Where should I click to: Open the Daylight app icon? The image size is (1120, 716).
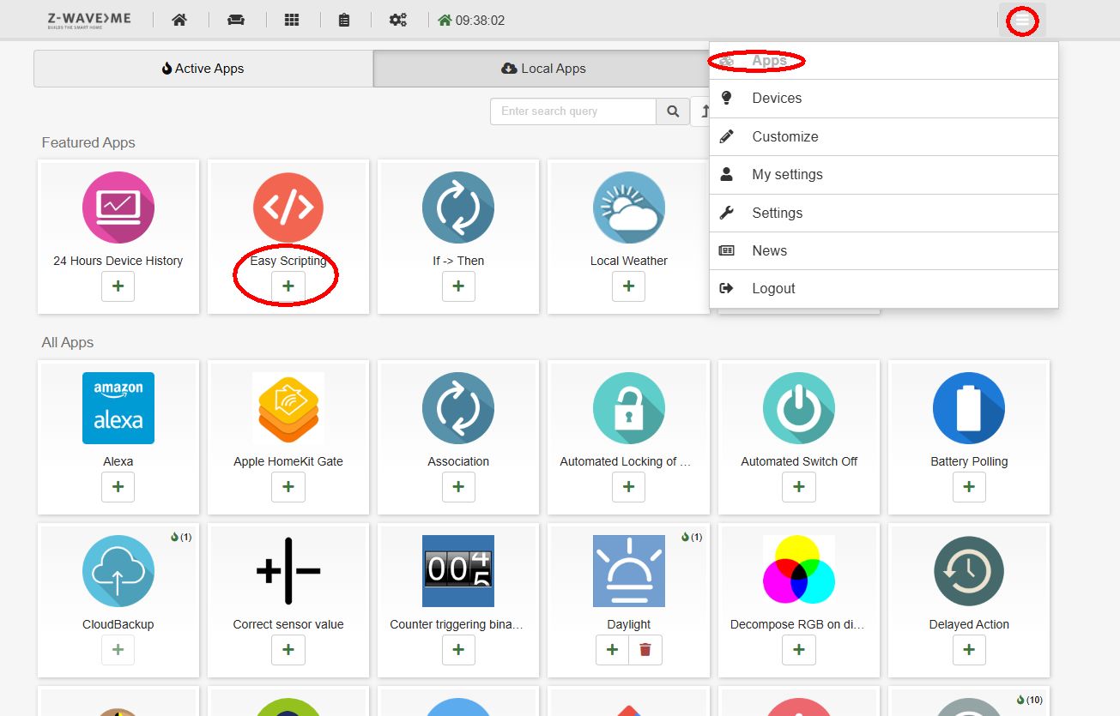click(x=629, y=571)
